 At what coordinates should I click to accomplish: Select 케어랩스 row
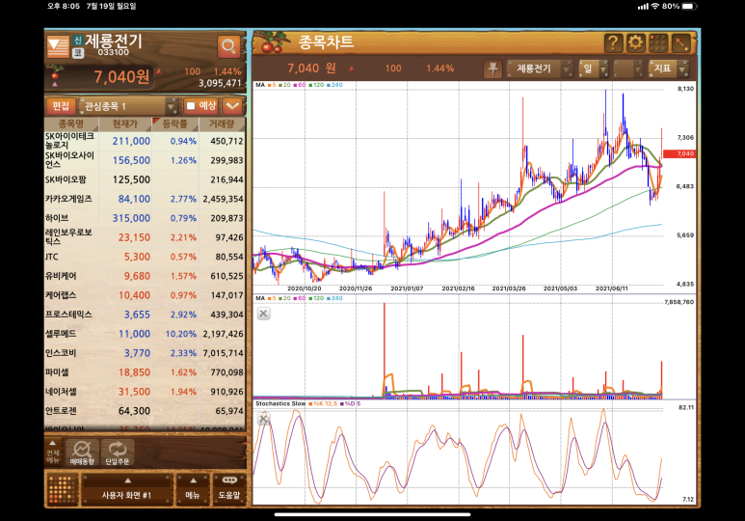point(145,295)
